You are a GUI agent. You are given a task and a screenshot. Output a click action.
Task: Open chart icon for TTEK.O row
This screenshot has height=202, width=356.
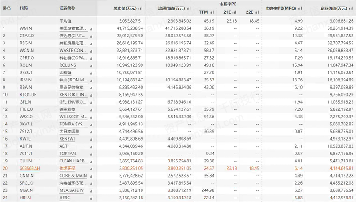coord(92,110)
